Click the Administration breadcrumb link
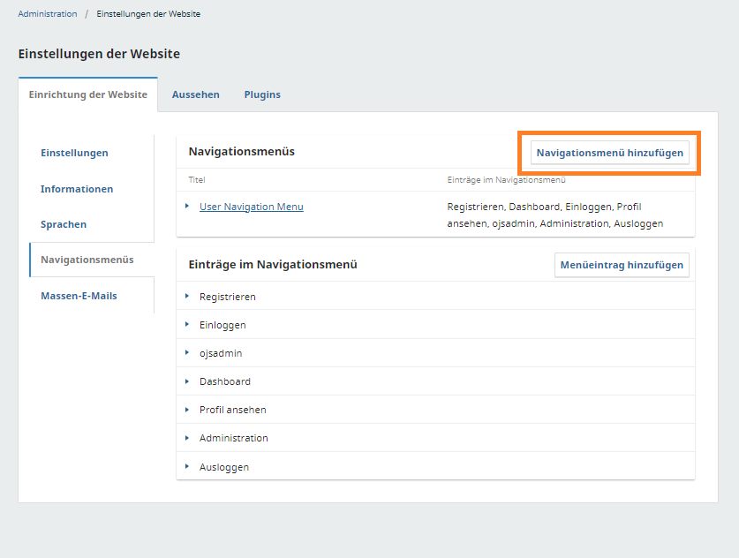Screen dimensions: 739x558 48,14
